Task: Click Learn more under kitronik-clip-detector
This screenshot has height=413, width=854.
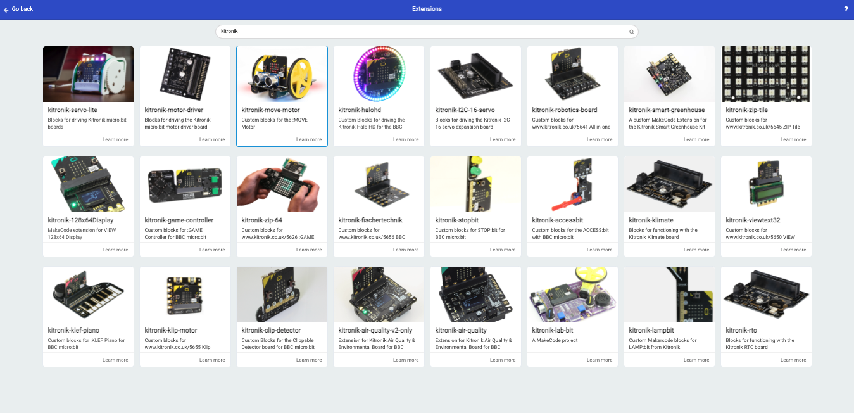Action: (x=309, y=360)
